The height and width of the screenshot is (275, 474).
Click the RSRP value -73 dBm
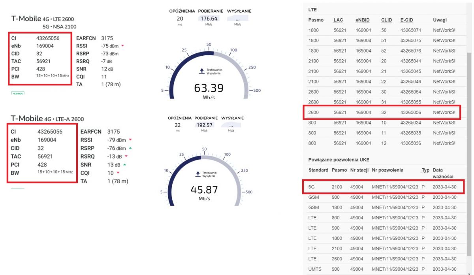tap(110, 54)
